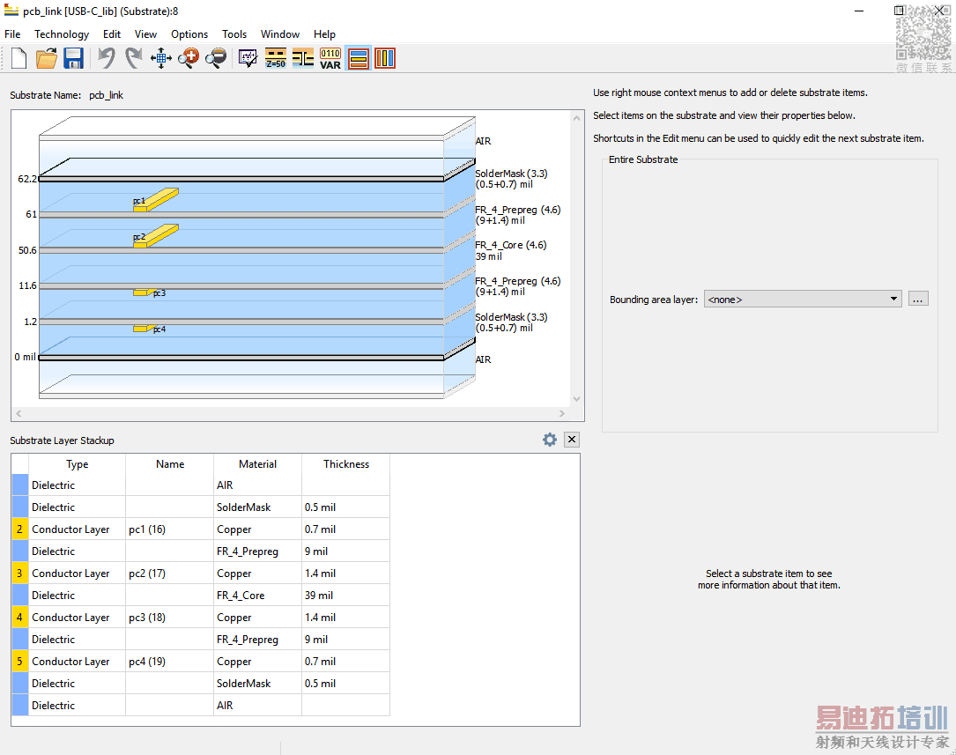The width and height of the screenshot is (956, 755).
Task: Expand the Bounding area layer dropdown
Action: [x=803, y=300]
